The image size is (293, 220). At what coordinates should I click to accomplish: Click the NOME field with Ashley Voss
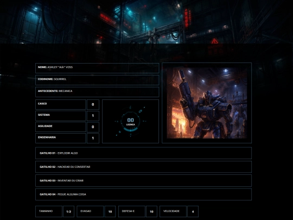[97, 68]
